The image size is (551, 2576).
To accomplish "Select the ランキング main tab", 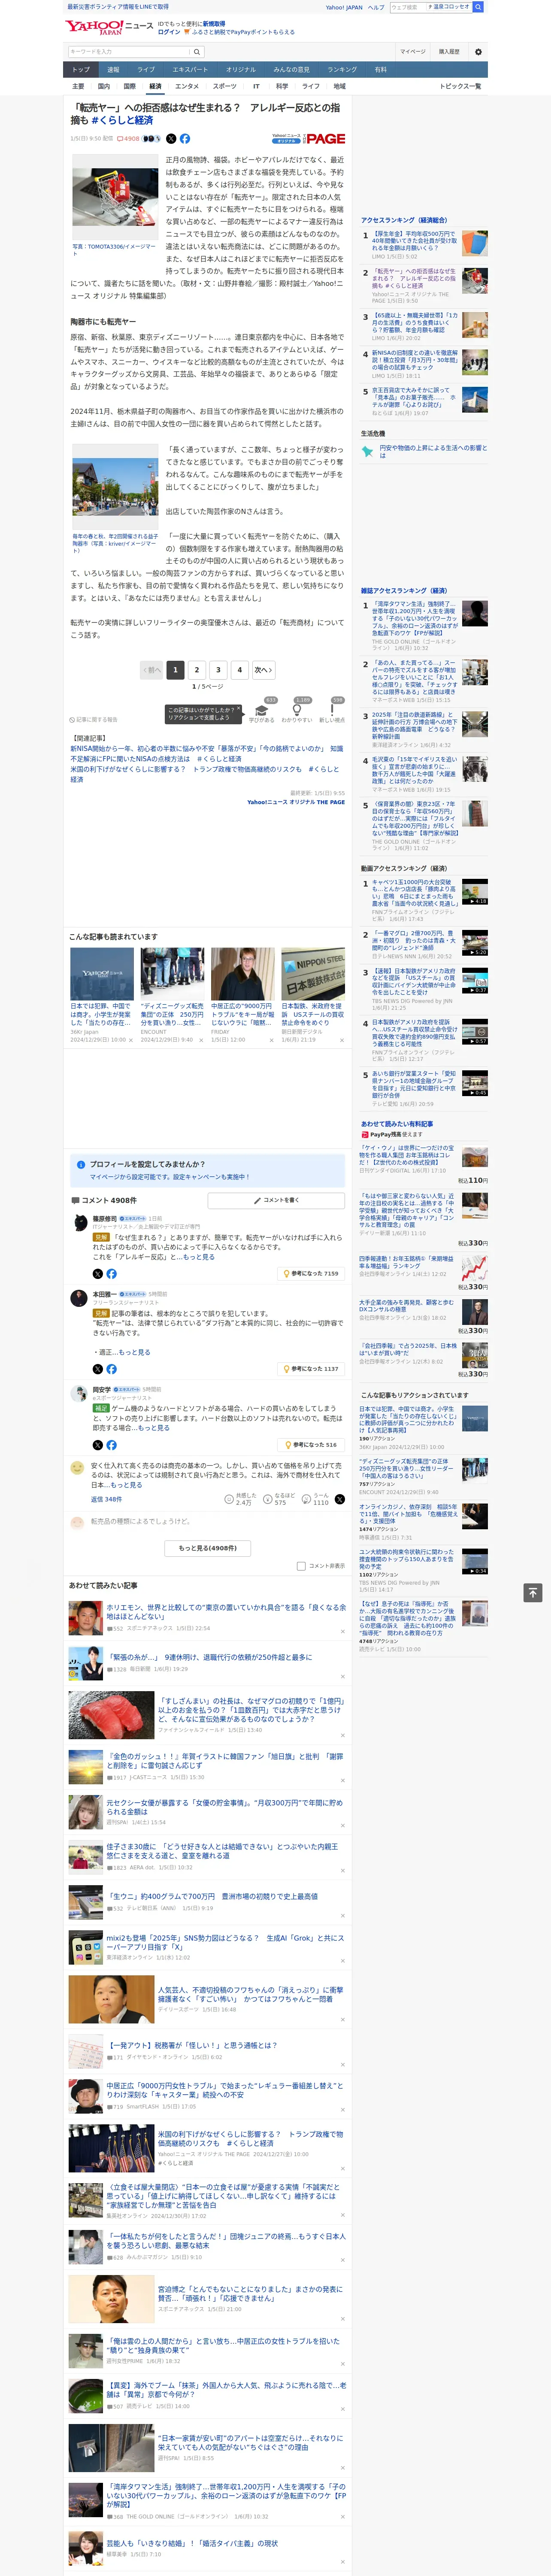I will tap(342, 70).
